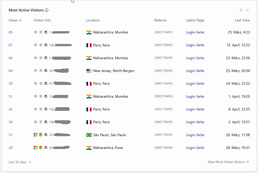Click the info icon beside Most Active Visitors
Image resolution: width=258 pixels, height=173 pixels.
(47, 10)
